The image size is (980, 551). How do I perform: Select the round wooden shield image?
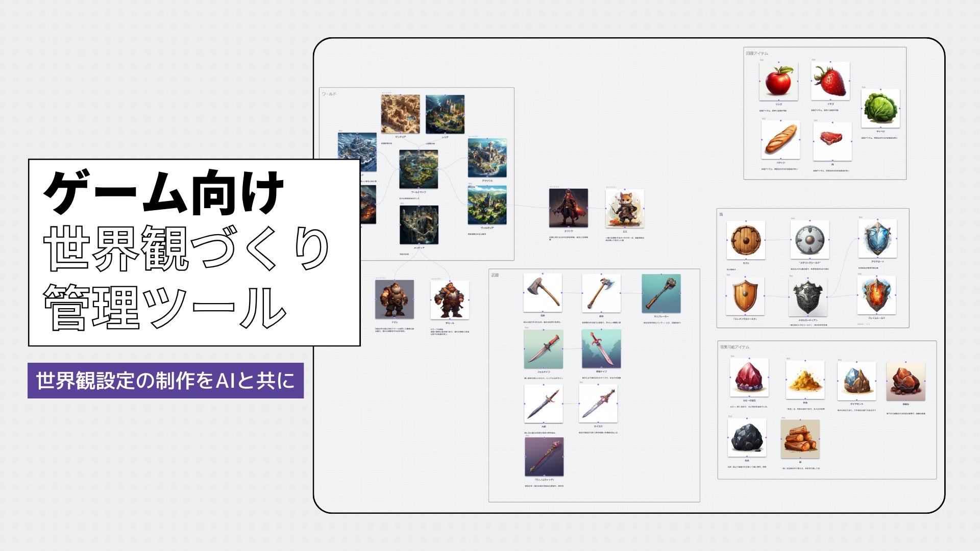[x=746, y=240]
